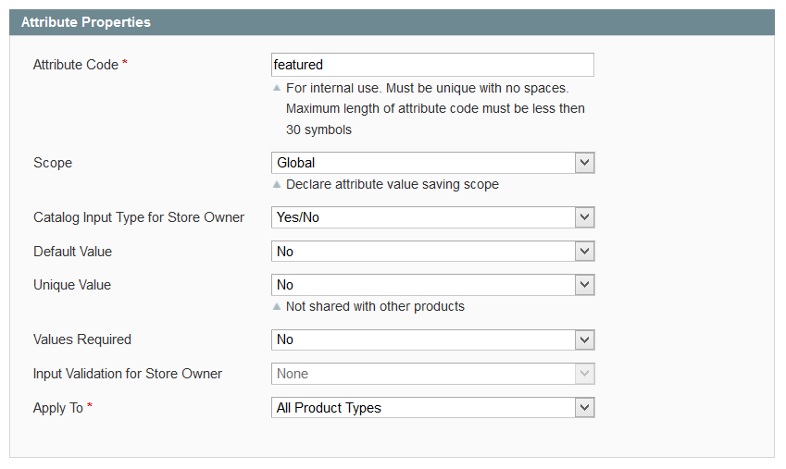The height and width of the screenshot is (469, 786).
Task: Click the 'Values Required' label text
Action: [82, 339]
